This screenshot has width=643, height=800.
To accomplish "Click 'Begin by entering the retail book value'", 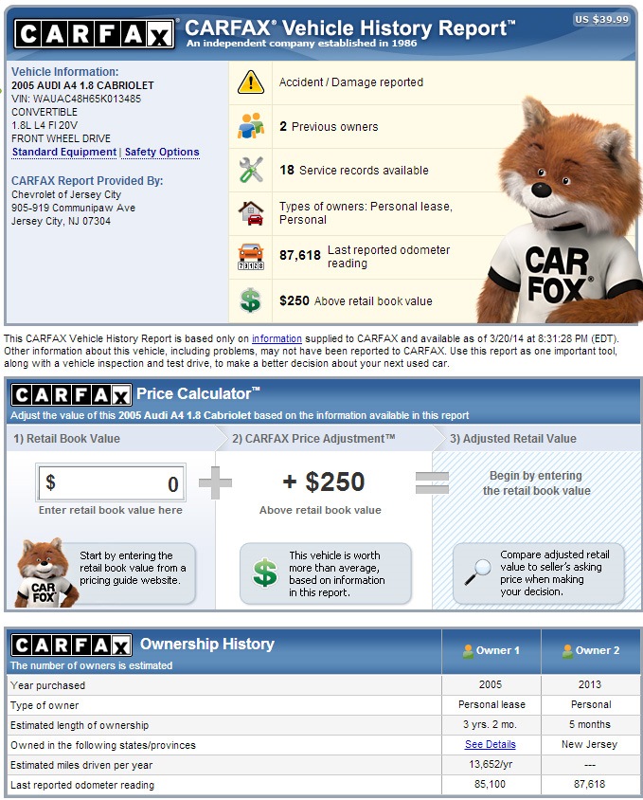I will tap(536, 483).
